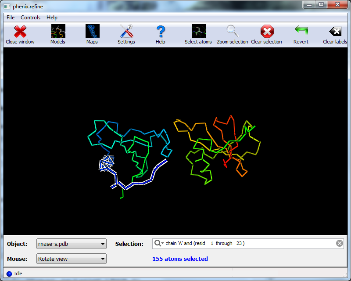This screenshot has width=351, height=281.
Task: Open the Help menu
Action: (x=52, y=18)
